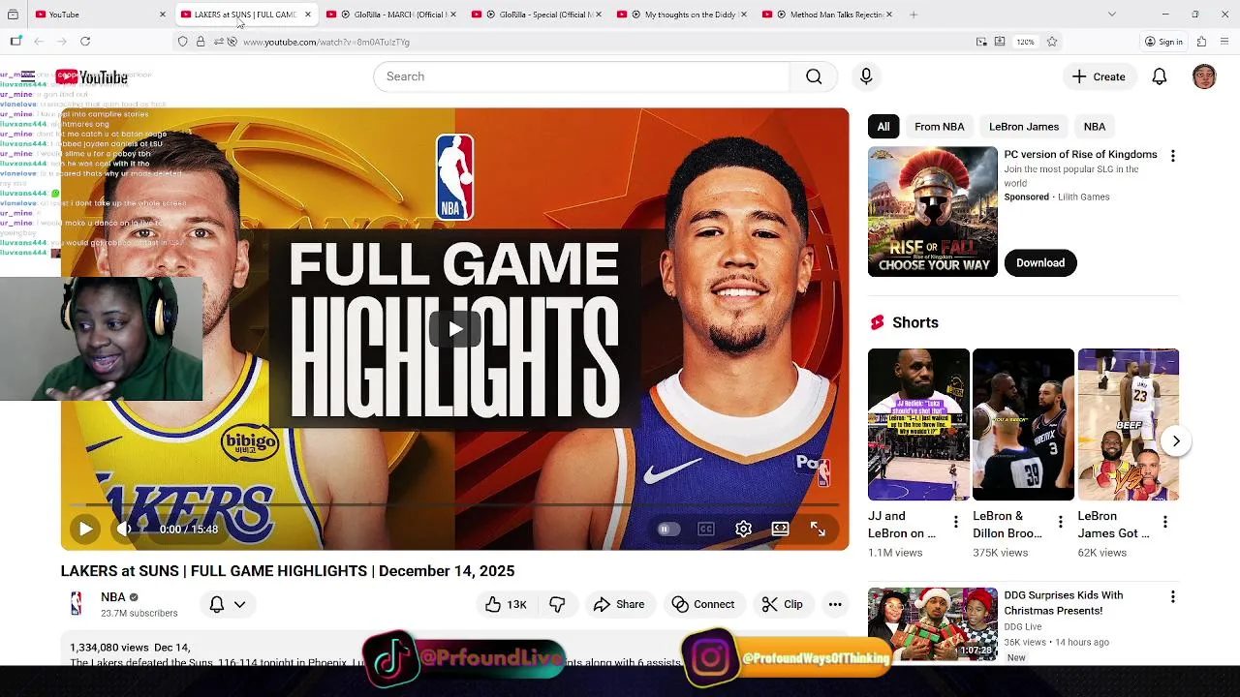Click the video title LAKERS at SUNS
This screenshot has width=1240, height=697.
[x=288, y=571]
